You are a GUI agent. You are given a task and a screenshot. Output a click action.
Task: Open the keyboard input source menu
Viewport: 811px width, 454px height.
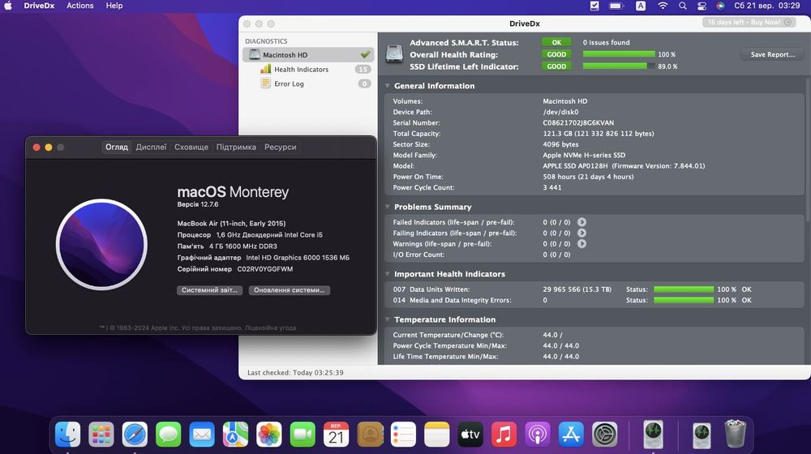pyautogui.click(x=641, y=6)
